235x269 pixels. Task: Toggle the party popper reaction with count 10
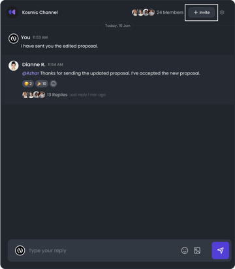pyautogui.click(x=42, y=84)
